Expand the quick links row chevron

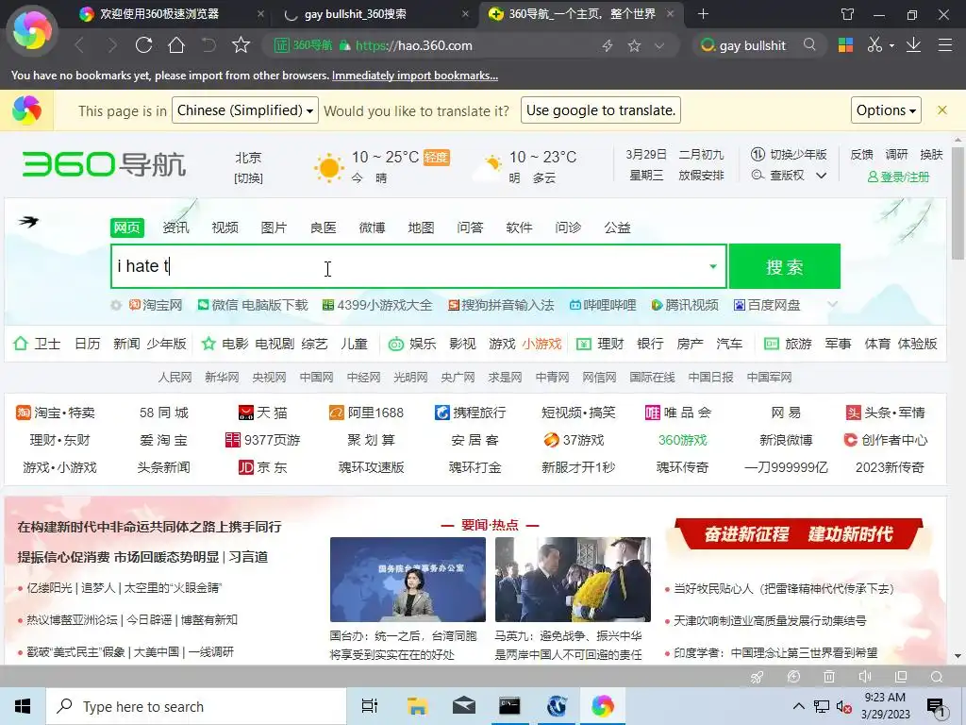pos(832,305)
